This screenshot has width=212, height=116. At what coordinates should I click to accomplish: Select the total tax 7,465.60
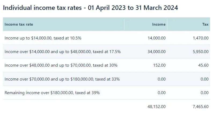pyautogui.click(x=201, y=107)
